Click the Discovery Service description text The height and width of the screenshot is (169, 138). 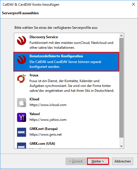pos(72,45)
